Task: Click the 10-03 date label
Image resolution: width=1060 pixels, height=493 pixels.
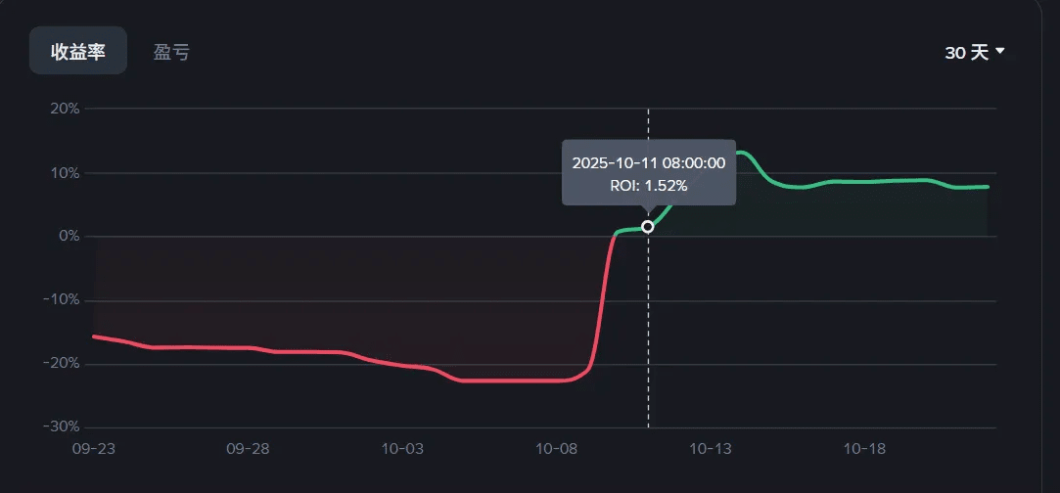Action: (x=402, y=448)
